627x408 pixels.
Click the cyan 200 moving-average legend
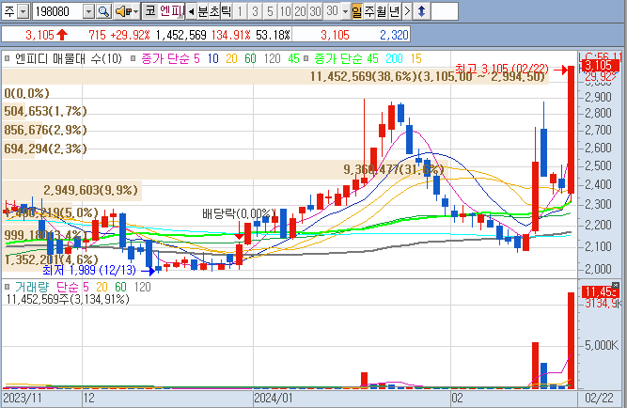point(394,59)
